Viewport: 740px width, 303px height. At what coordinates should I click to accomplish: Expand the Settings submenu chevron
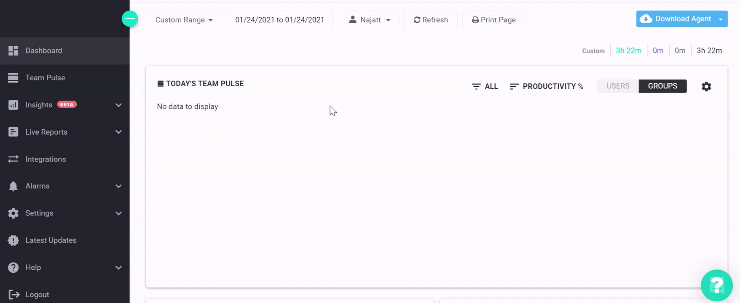click(x=118, y=213)
